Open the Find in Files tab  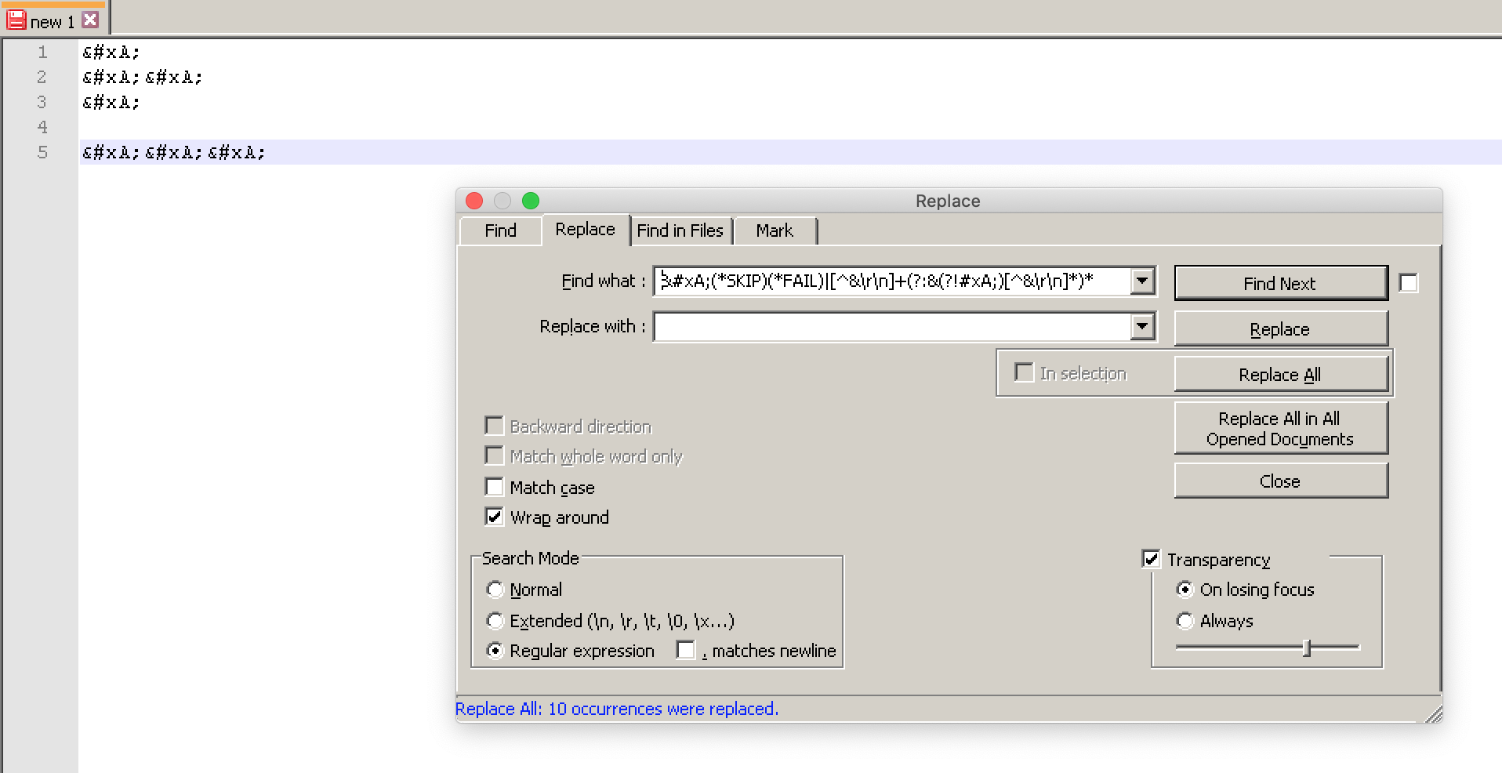tap(680, 230)
